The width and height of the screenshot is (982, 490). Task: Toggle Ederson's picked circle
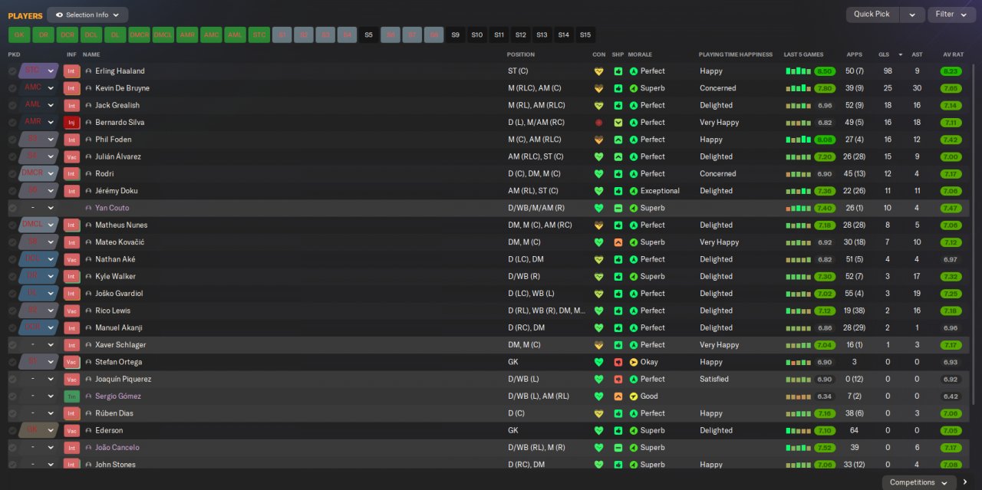coord(12,430)
